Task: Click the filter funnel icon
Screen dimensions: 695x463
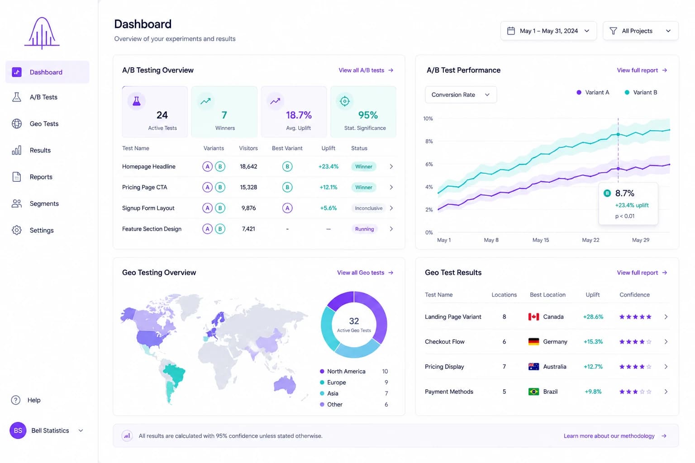Action: click(613, 31)
